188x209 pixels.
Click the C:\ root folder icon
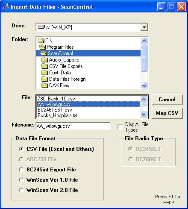pyautogui.click(x=41, y=41)
